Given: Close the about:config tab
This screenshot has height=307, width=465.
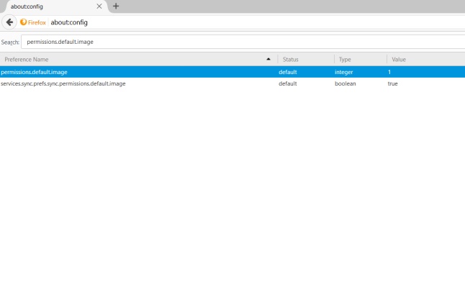Looking at the screenshot, I should click(x=99, y=6).
